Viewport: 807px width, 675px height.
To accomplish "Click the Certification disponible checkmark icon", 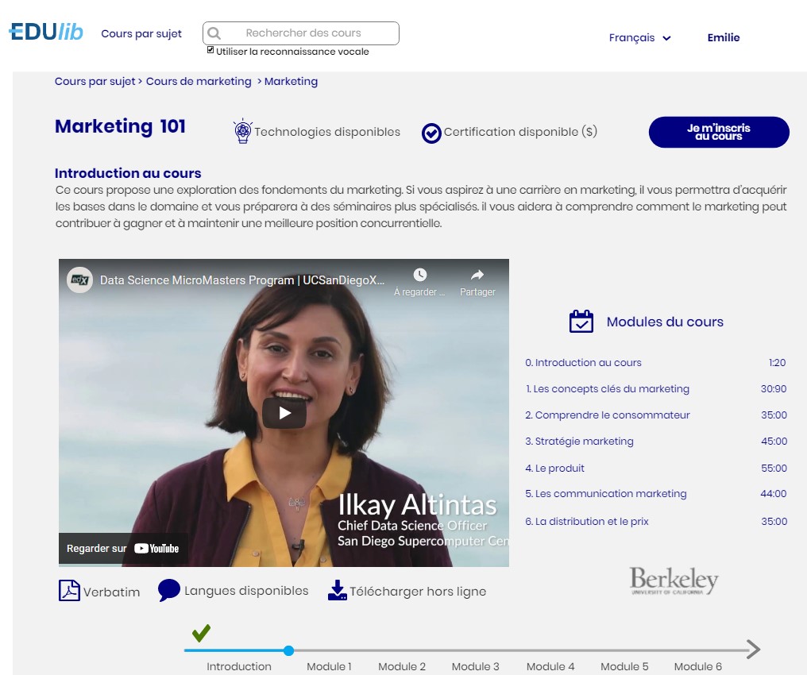I will coord(431,133).
